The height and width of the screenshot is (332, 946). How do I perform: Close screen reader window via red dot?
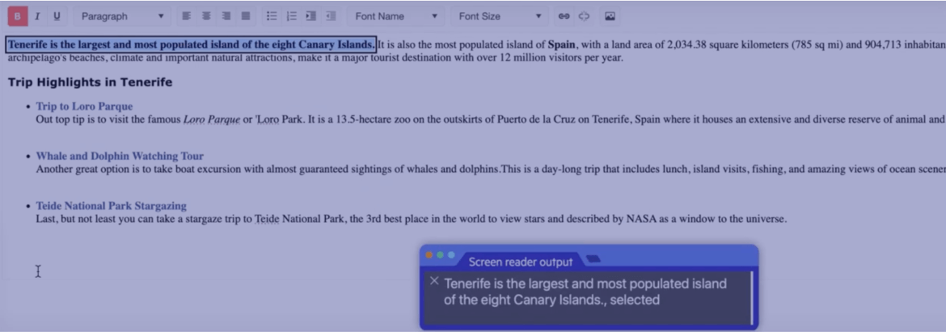point(429,255)
